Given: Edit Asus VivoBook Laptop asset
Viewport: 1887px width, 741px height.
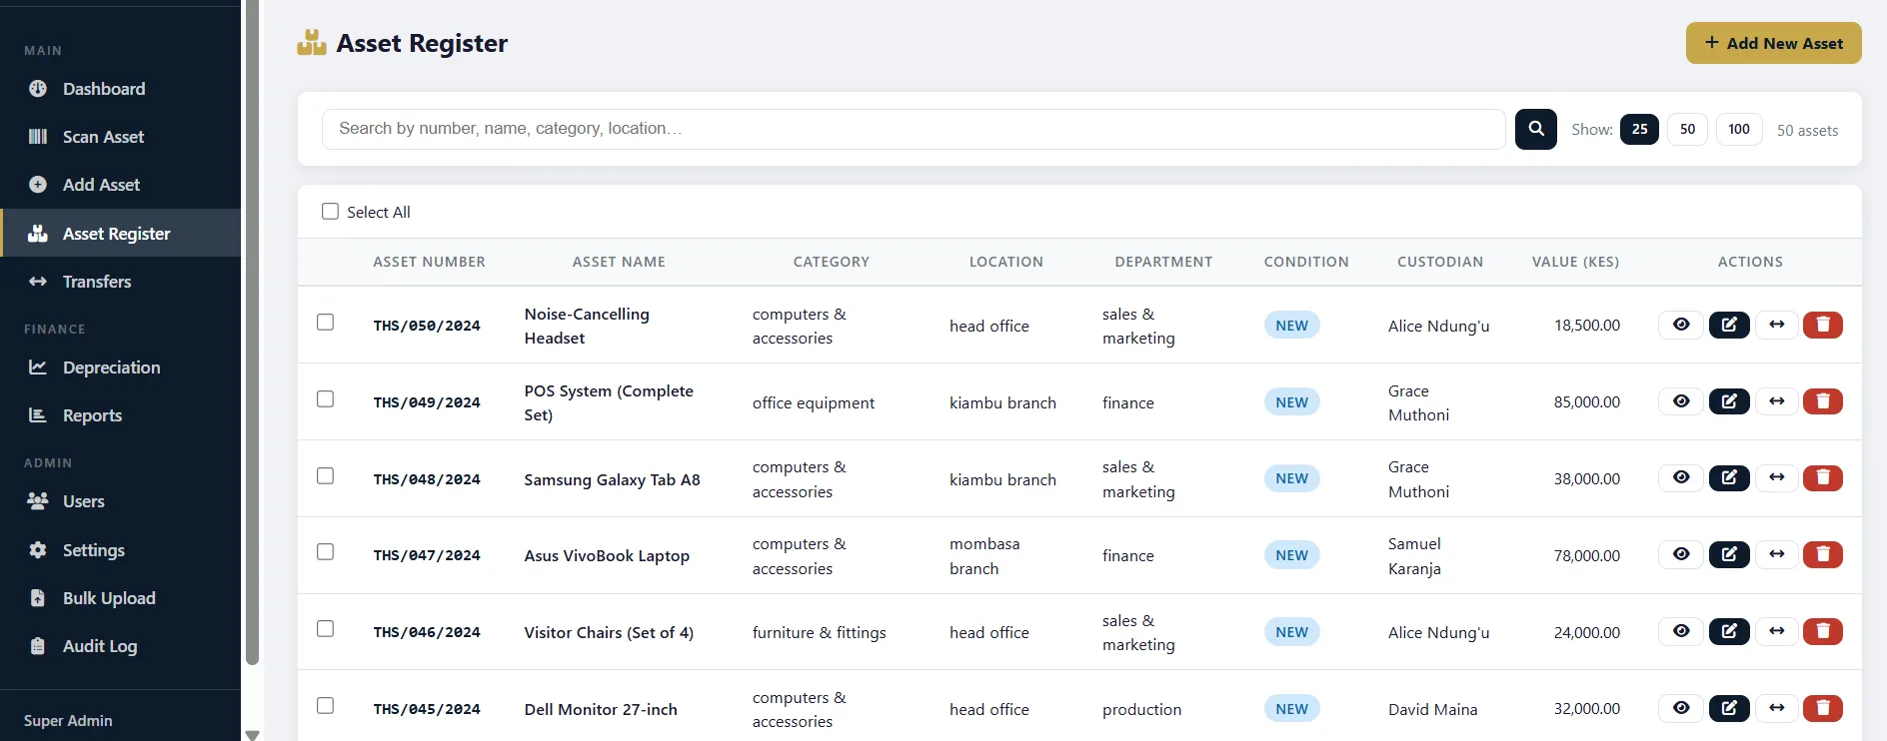Looking at the screenshot, I should tap(1729, 554).
